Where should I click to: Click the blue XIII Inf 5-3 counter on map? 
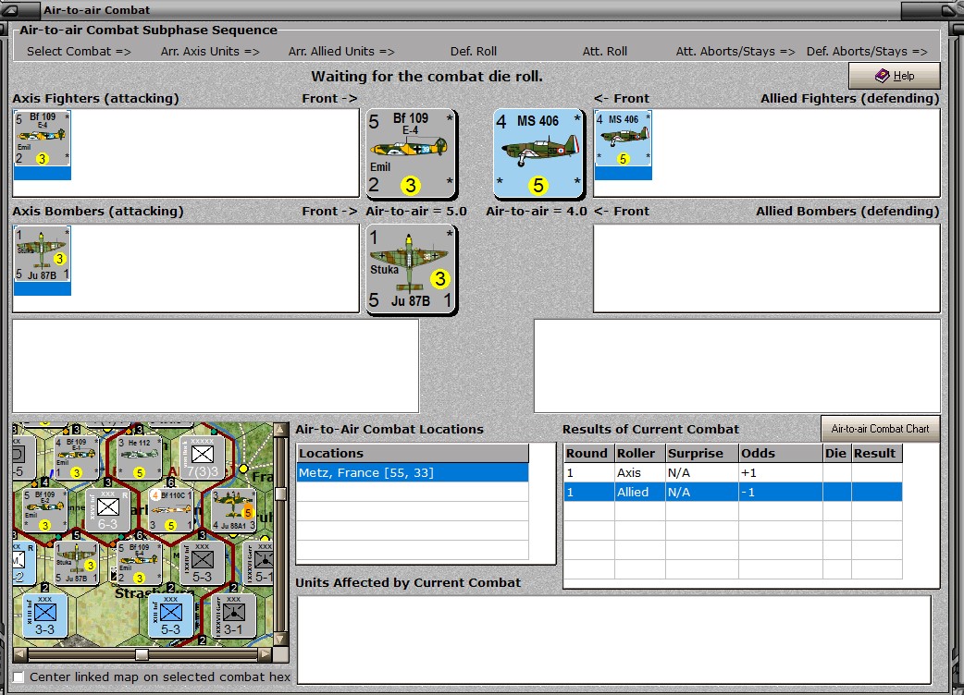tap(171, 616)
